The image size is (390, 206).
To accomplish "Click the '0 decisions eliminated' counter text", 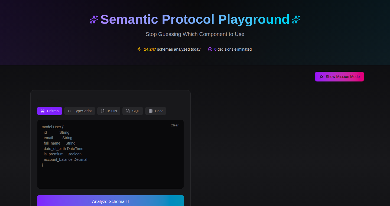I will click(x=233, y=49).
